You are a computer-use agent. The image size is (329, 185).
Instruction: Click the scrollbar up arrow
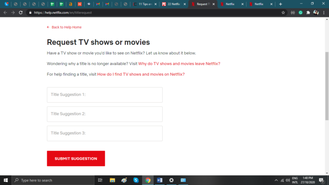[x=327, y=19]
